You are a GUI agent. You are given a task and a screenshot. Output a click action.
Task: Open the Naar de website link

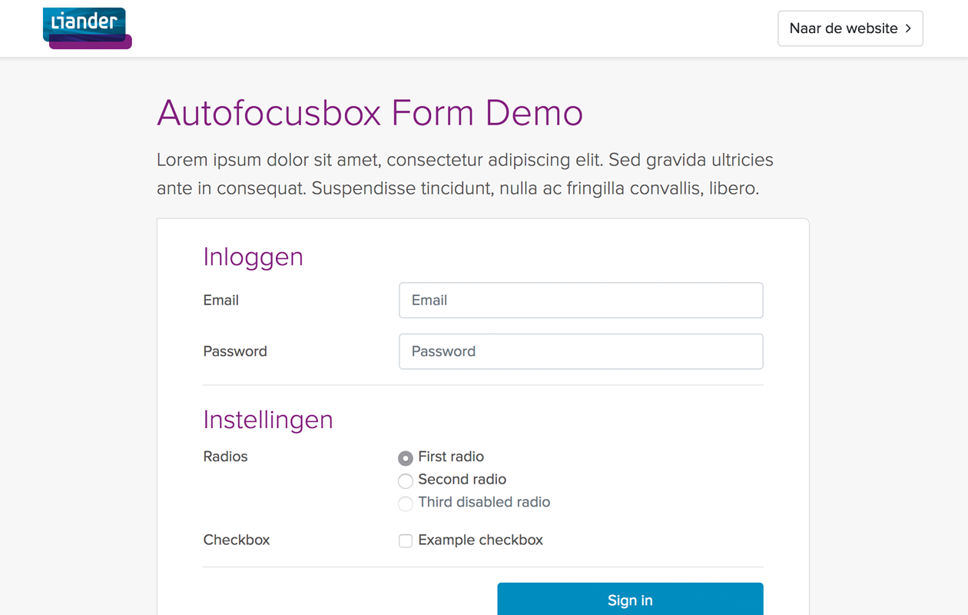850,28
